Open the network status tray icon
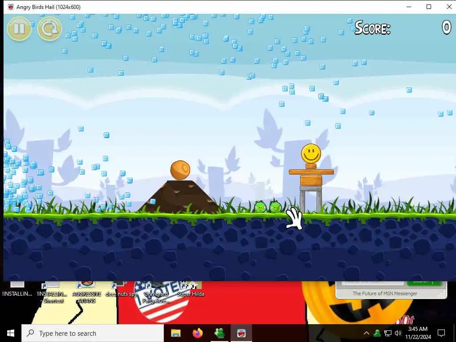Viewport: 456px width, 342px height. [x=388, y=333]
